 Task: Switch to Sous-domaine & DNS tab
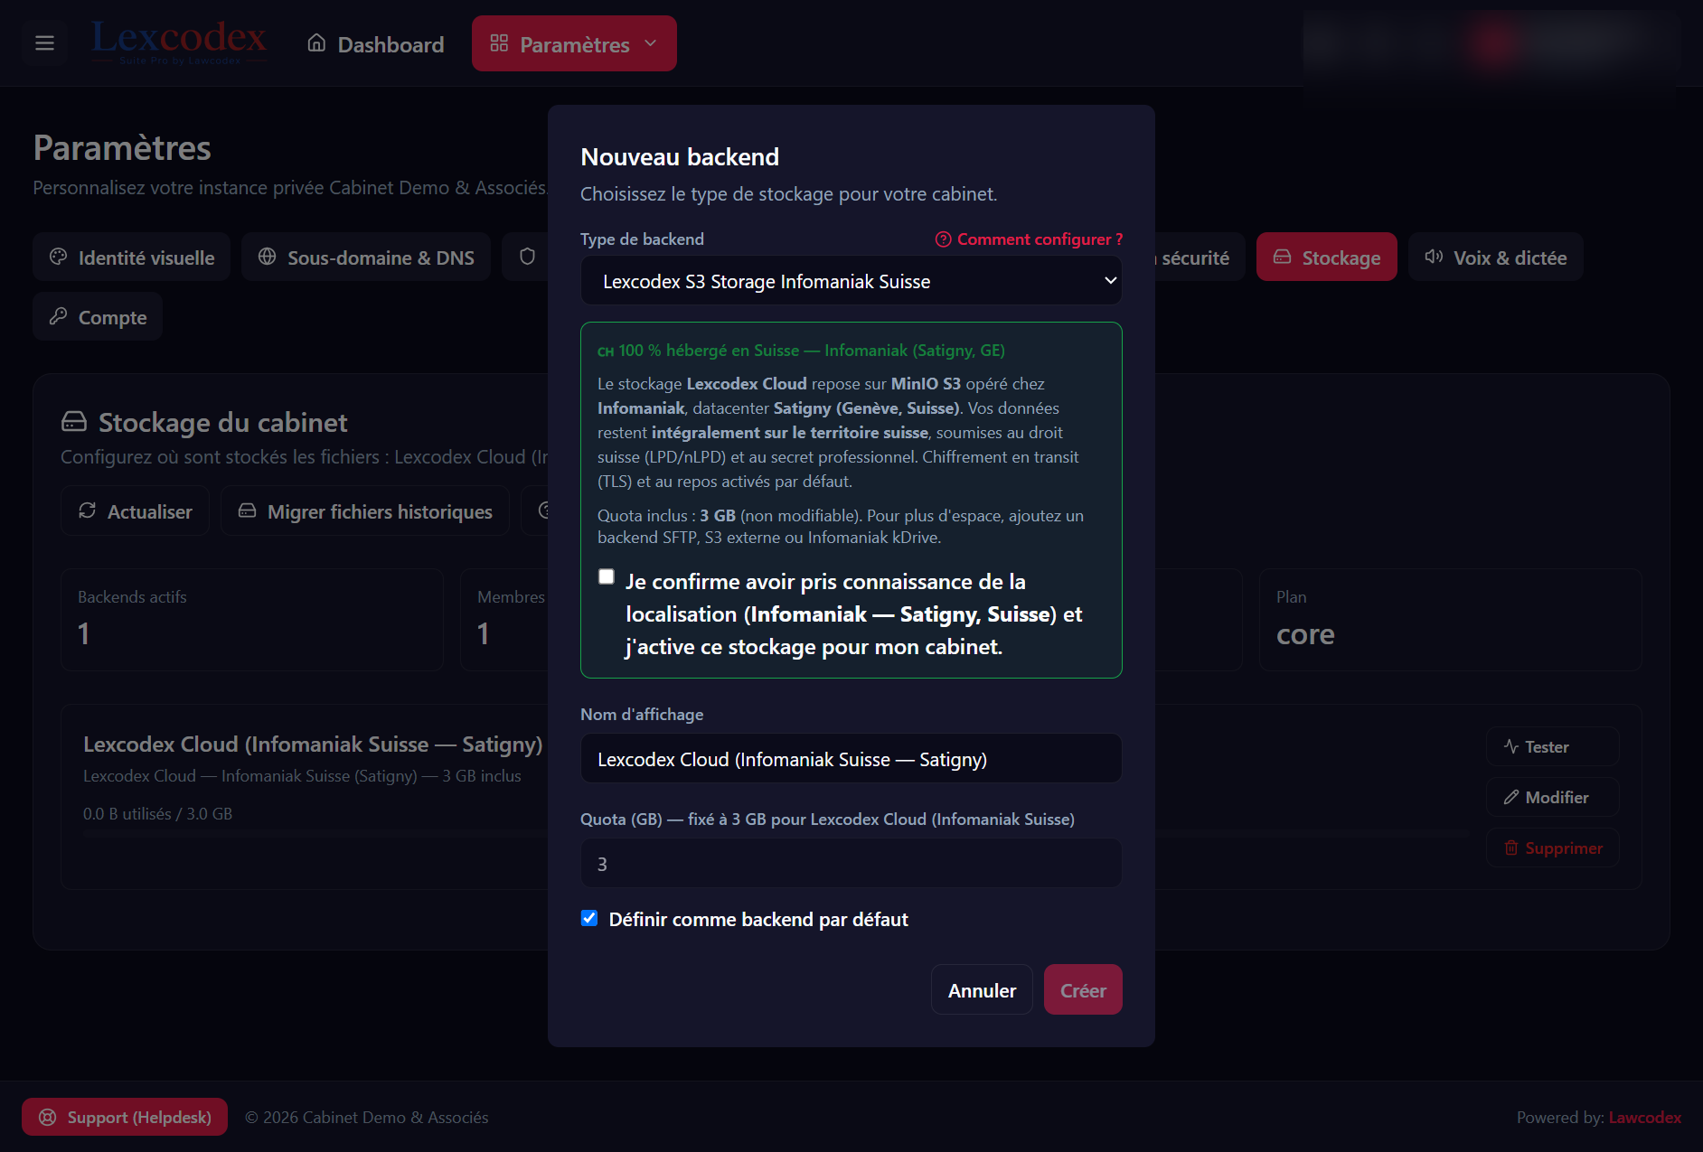tap(366, 258)
